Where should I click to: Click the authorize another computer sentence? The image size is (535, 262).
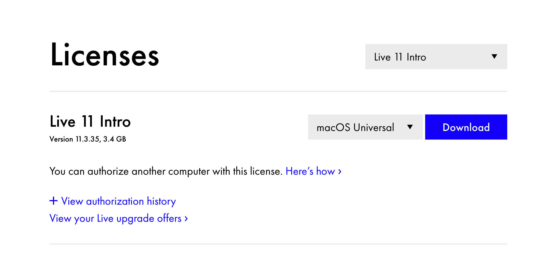click(166, 171)
